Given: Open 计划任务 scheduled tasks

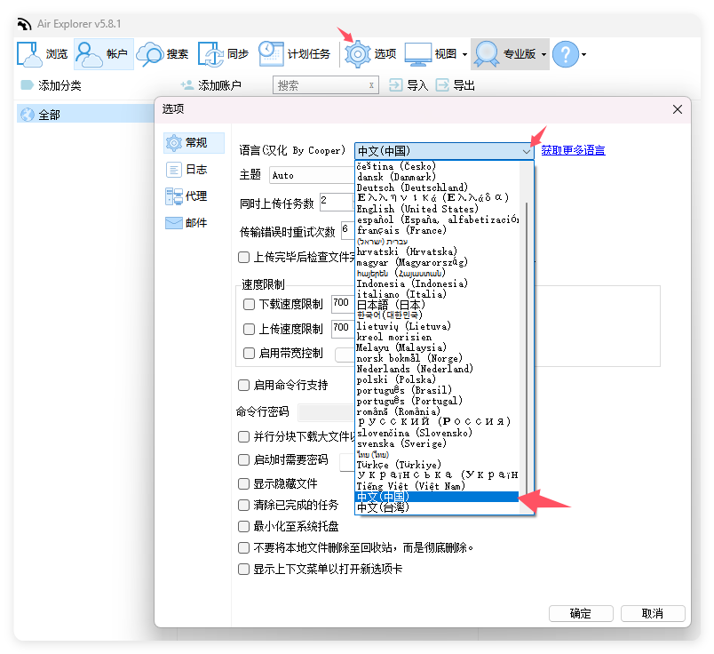Looking at the screenshot, I should pyautogui.click(x=271, y=54).
